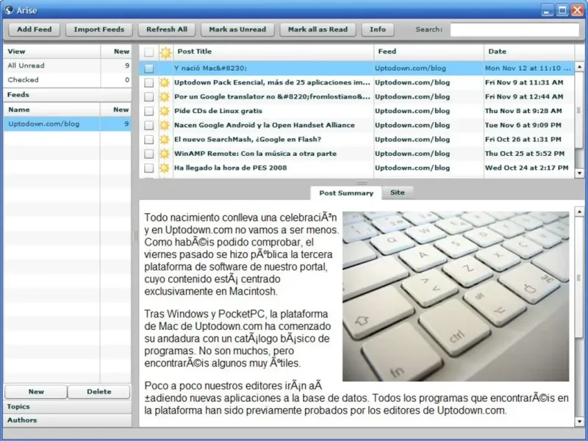Open the Info dialog
The height and width of the screenshot is (441, 588).
point(378,29)
